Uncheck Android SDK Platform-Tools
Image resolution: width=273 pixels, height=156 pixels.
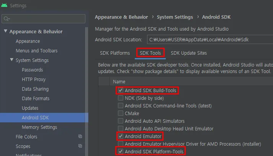click(x=121, y=152)
